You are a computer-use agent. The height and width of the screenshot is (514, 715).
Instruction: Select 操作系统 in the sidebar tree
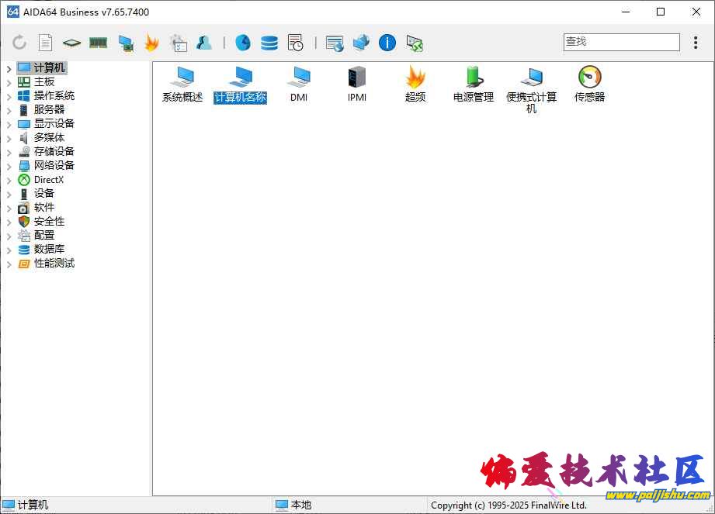(54, 96)
